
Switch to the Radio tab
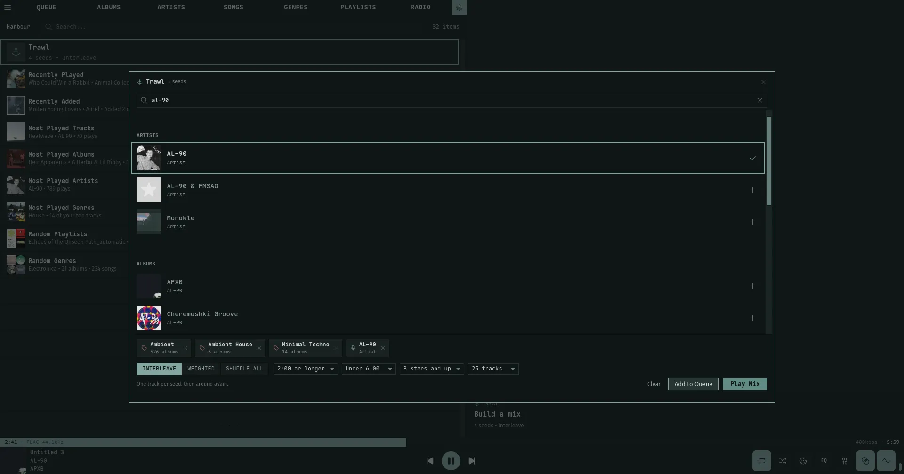tap(420, 7)
